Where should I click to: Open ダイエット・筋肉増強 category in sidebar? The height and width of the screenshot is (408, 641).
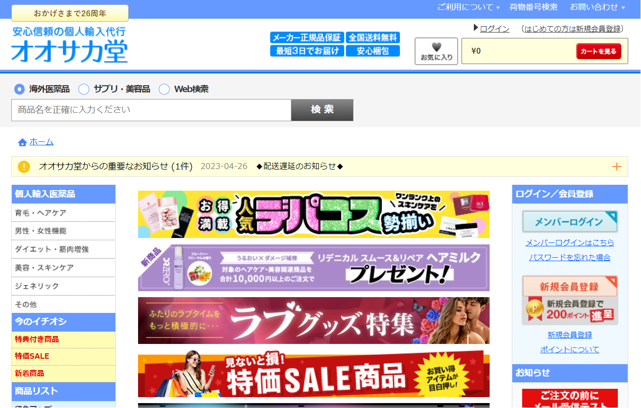click(52, 249)
